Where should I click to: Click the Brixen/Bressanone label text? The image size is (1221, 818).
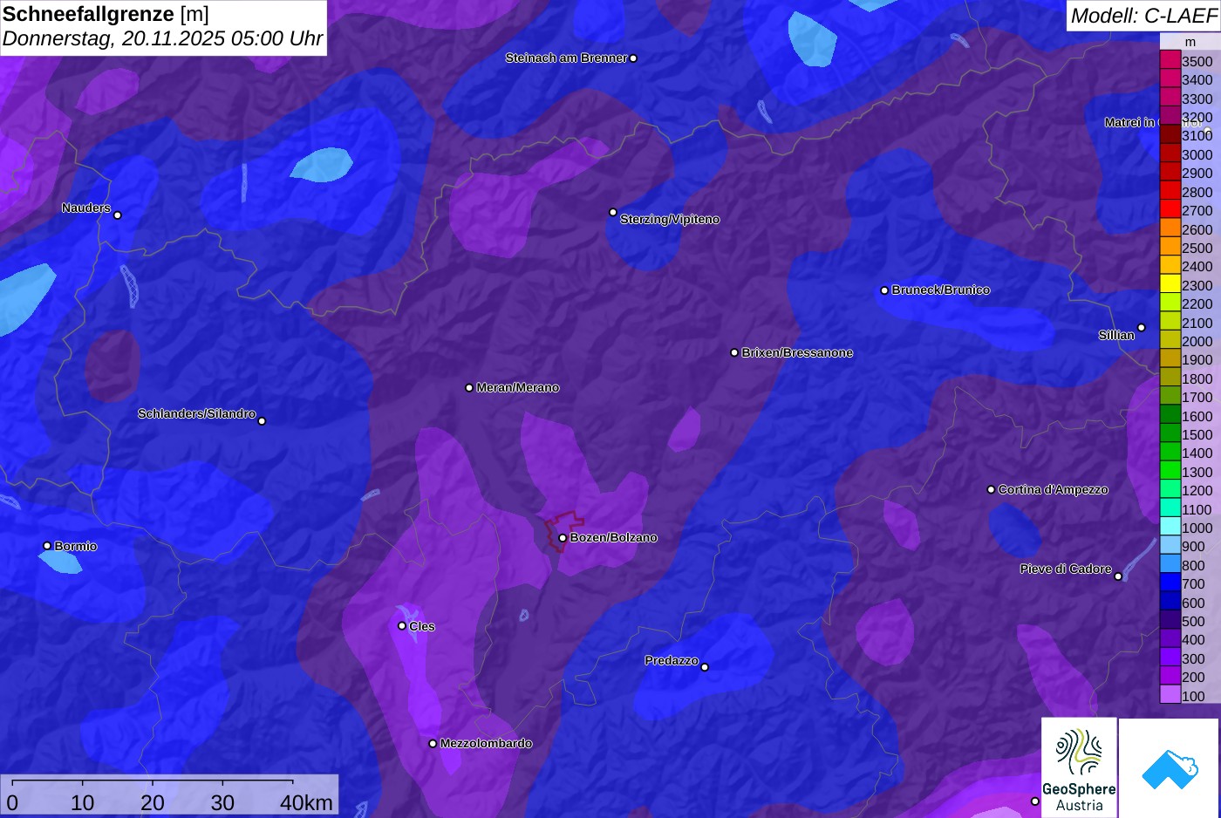pyautogui.click(x=797, y=352)
